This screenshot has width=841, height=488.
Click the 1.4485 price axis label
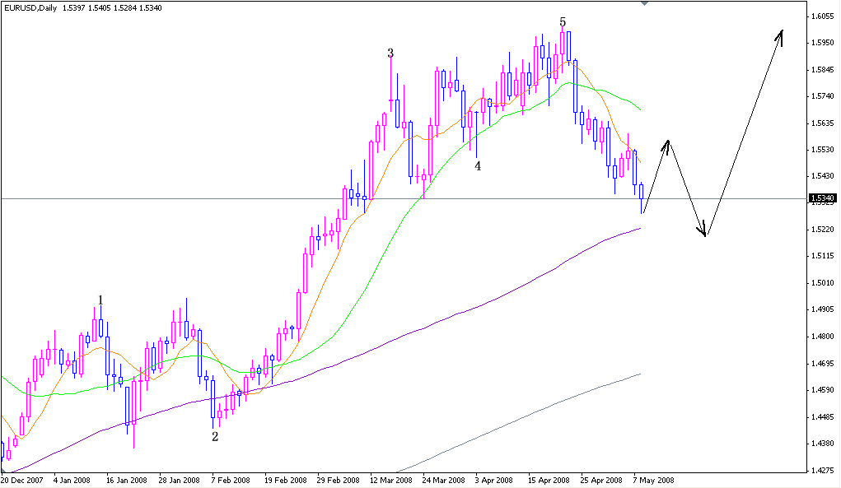pos(823,416)
